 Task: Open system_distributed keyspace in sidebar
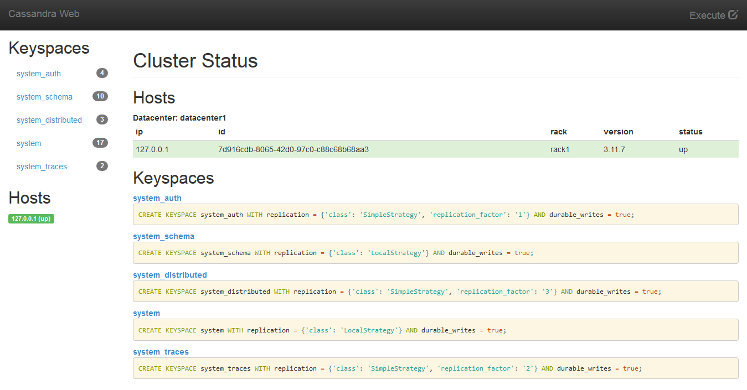(x=49, y=120)
